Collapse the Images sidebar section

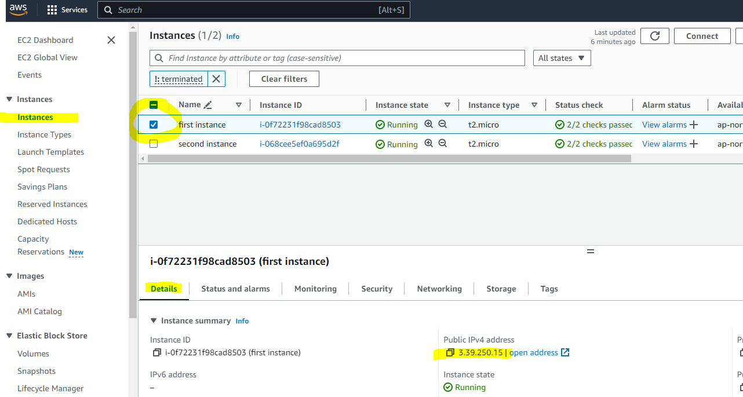(9, 276)
